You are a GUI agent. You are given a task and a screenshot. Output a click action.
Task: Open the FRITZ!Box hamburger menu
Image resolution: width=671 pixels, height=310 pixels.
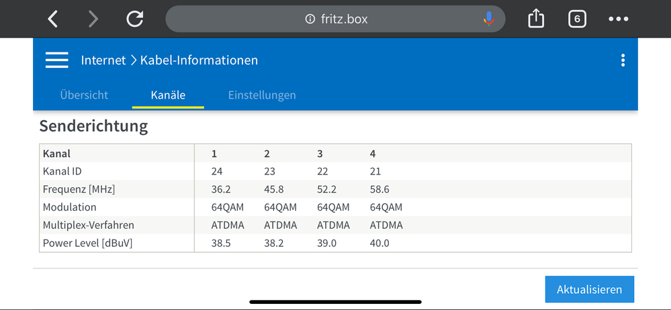tap(57, 60)
